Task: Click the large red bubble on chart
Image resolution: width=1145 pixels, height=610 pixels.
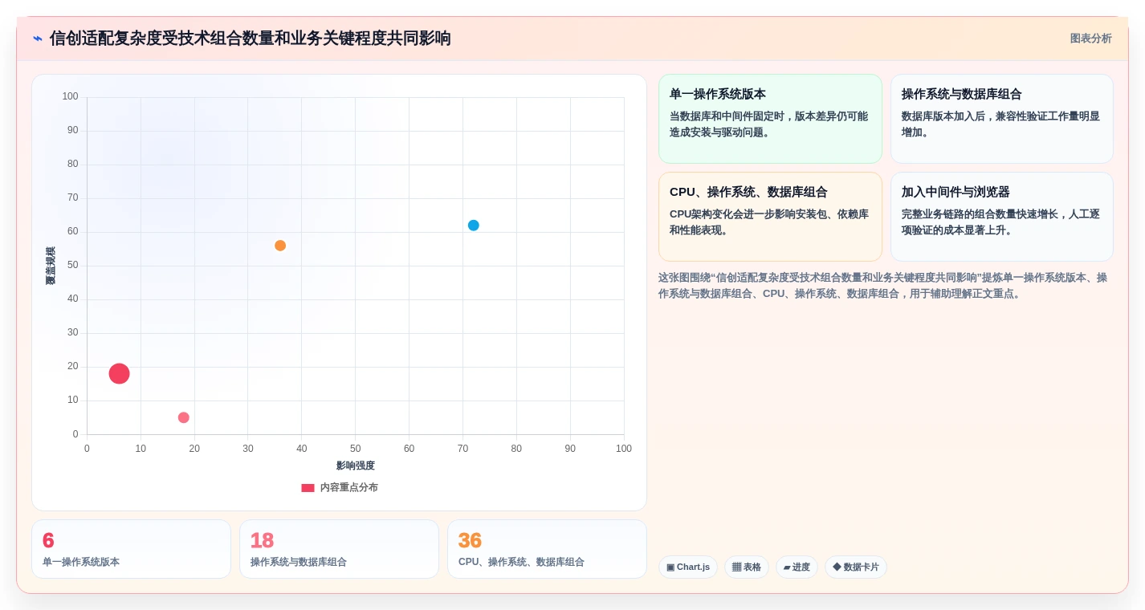Action: [x=119, y=374]
